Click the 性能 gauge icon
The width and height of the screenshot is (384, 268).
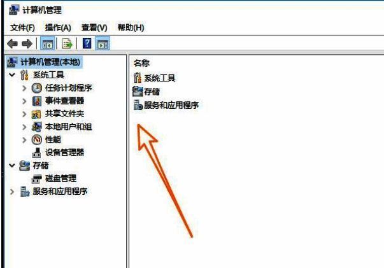[37, 139]
